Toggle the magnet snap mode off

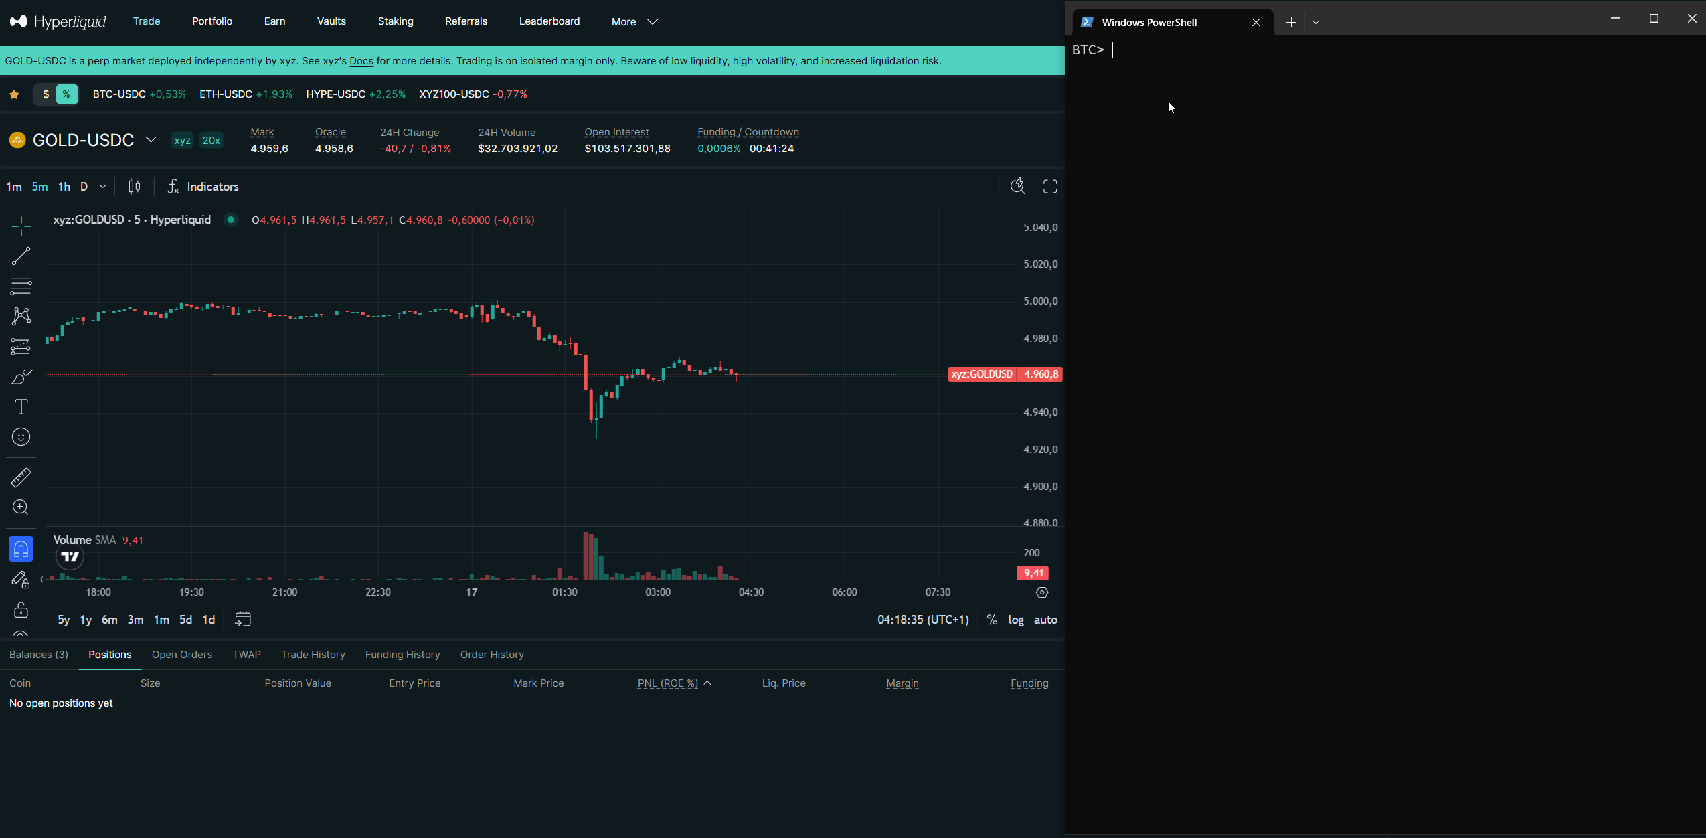(20, 548)
